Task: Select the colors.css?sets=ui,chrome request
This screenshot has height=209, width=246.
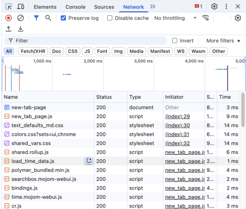Action: (x=120, y=134)
